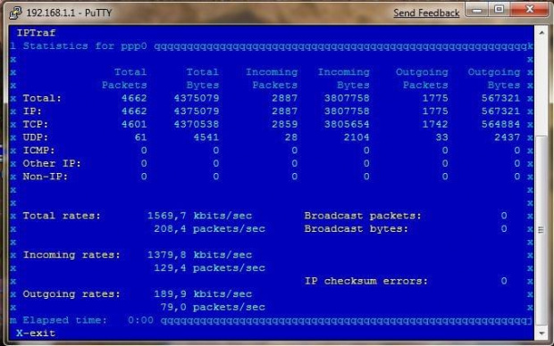Click TCP total packets value 4601

(134, 124)
